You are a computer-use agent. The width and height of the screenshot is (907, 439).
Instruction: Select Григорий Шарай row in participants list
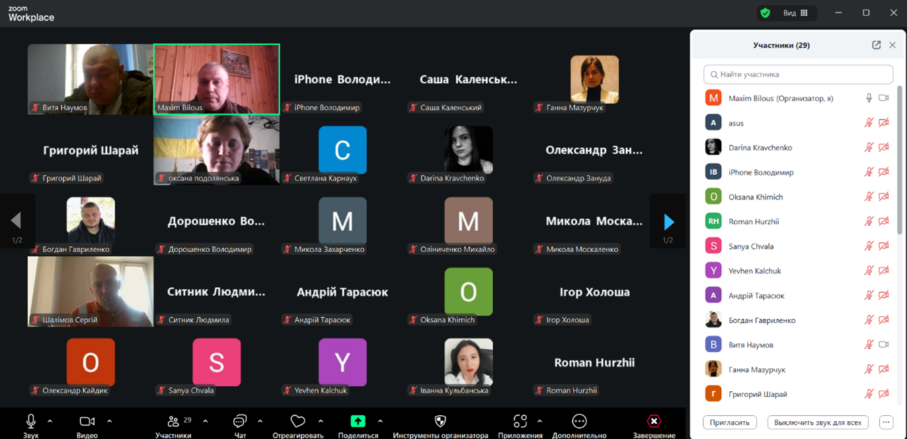coord(798,394)
